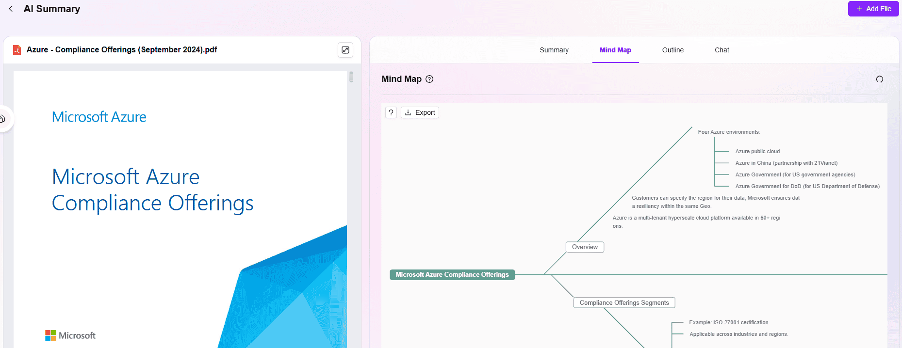
Task: Click the 'Azure Government for DoD' entry
Action: 807,186
